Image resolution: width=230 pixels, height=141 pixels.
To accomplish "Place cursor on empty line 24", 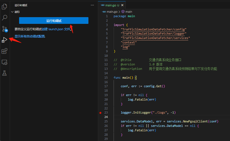I will click(166, 117).
